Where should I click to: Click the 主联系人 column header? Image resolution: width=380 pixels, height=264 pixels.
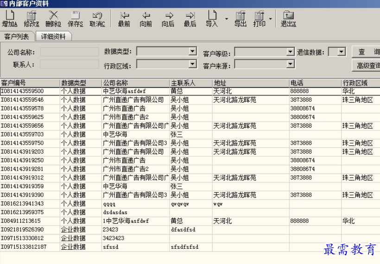click(x=191, y=83)
